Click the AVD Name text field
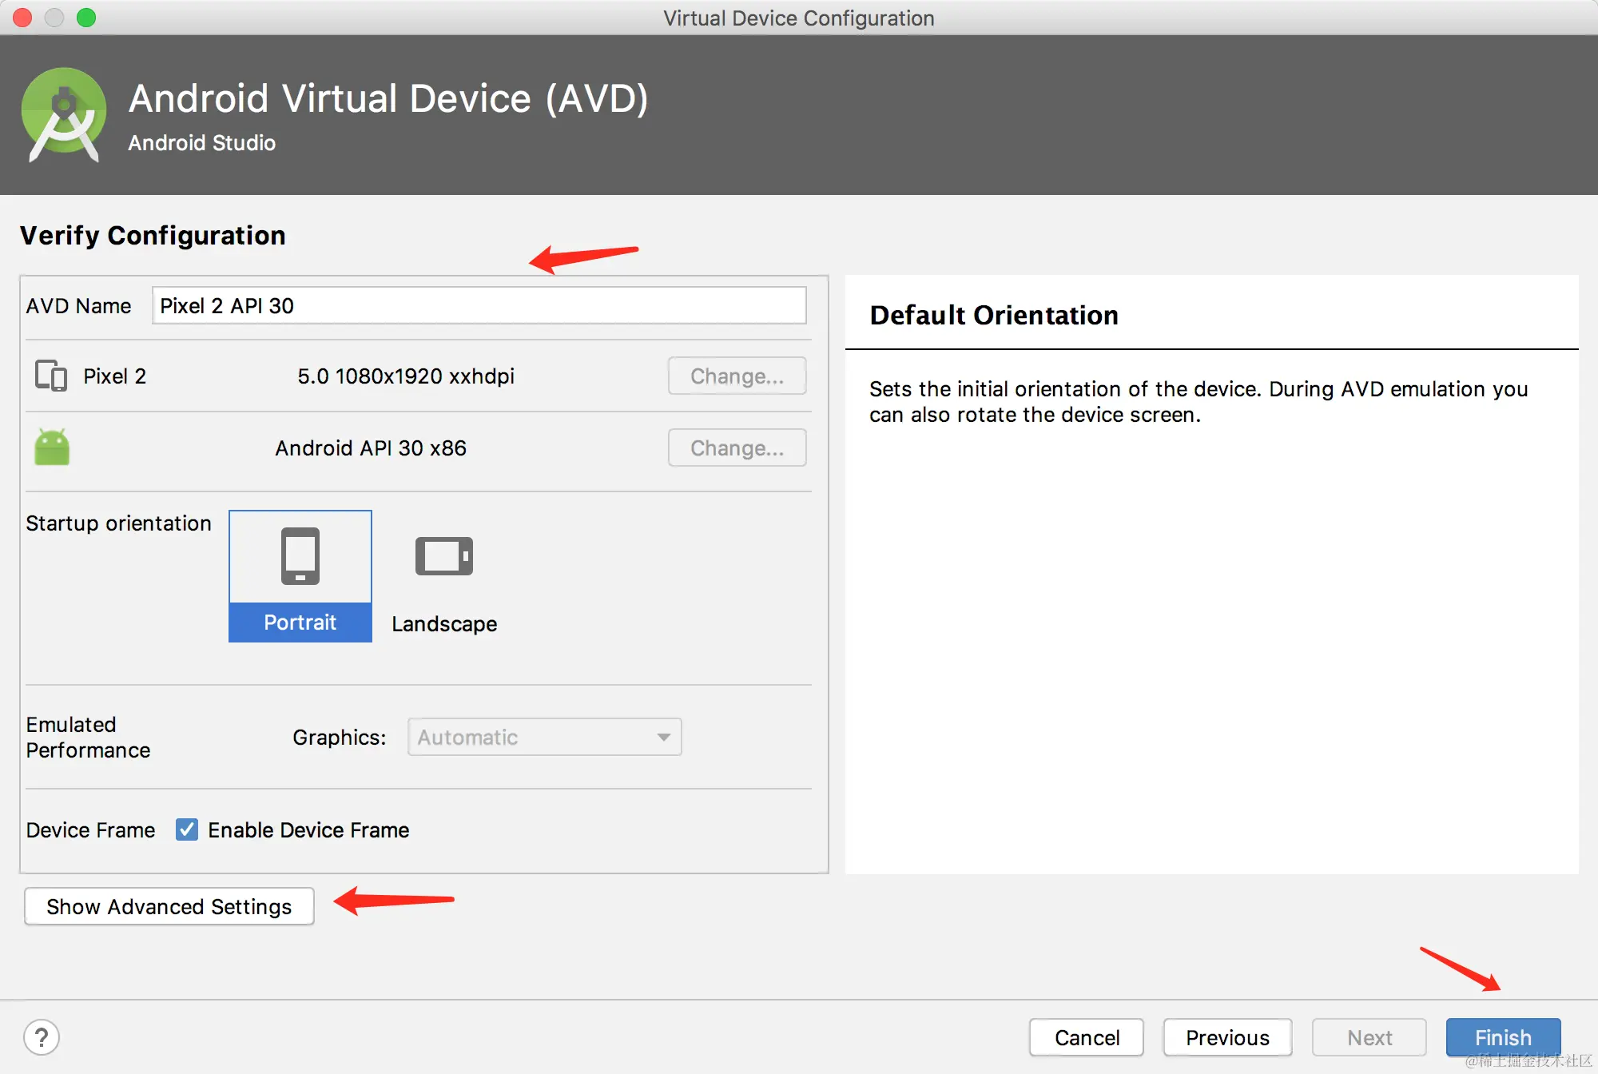The image size is (1598, 1074). coord(479,305)
